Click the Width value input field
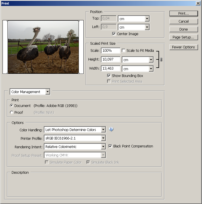Image resolution: width=202 pixels, height=204 pixels. coord(111,68)
